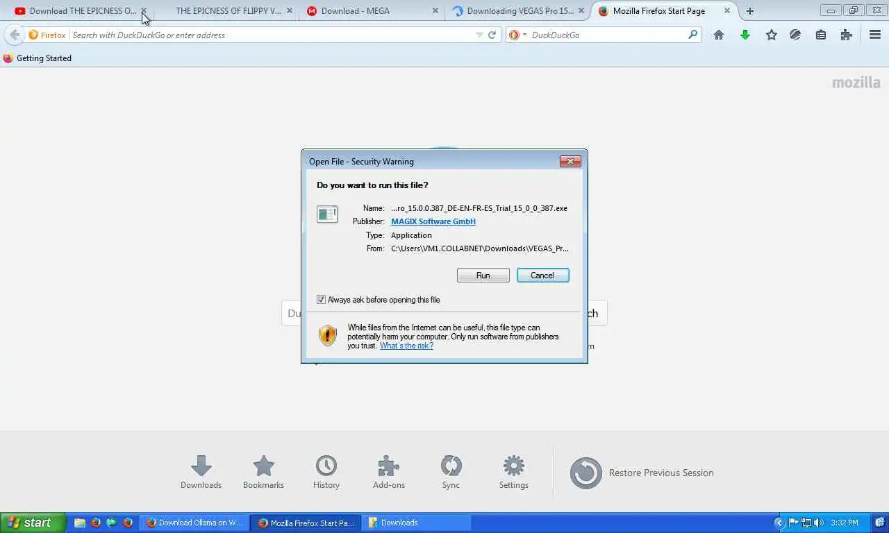Click Cancel in the Open File dialog

[x=542, y=276]
